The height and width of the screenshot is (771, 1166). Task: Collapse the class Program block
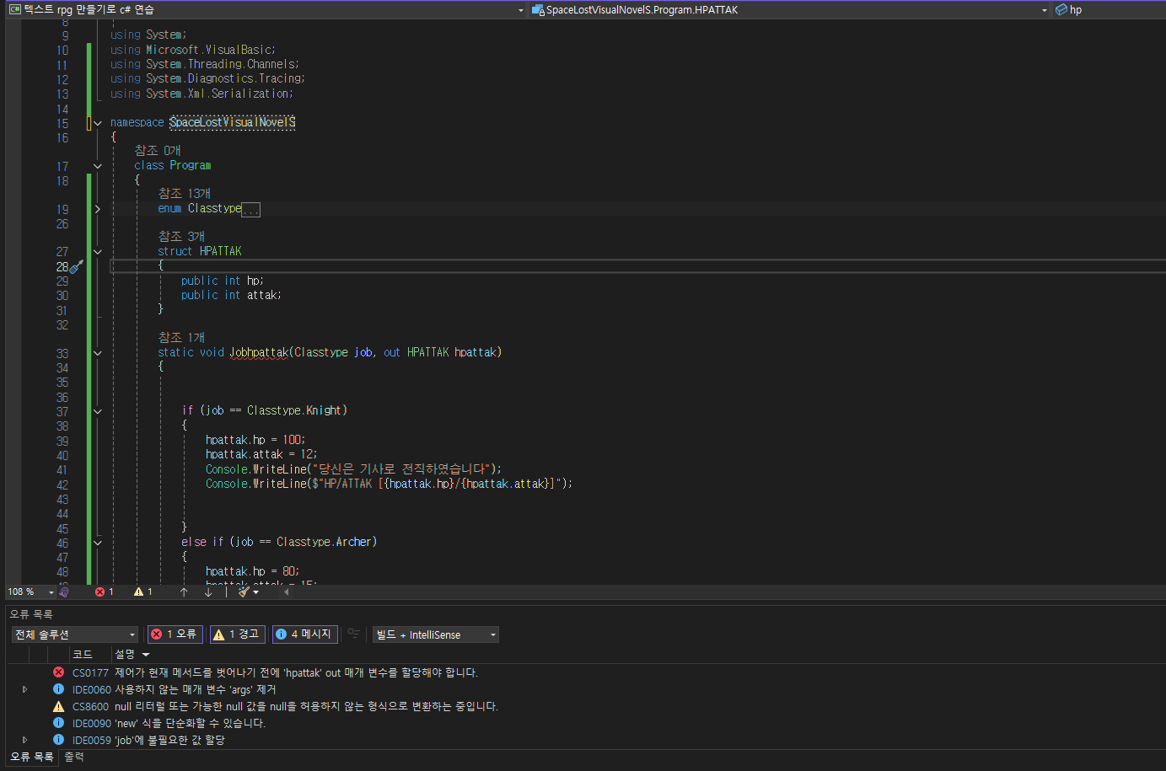(x=98, y=166)
